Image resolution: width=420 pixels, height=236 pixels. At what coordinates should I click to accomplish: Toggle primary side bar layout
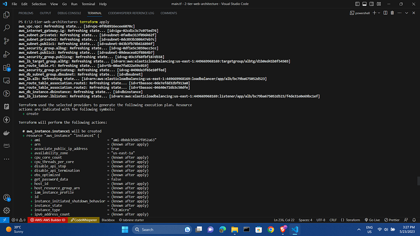357,4
